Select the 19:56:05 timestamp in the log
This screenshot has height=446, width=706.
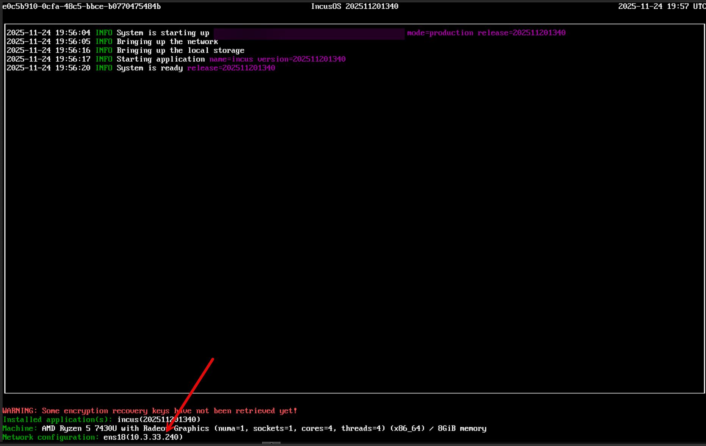click(73, 42)
